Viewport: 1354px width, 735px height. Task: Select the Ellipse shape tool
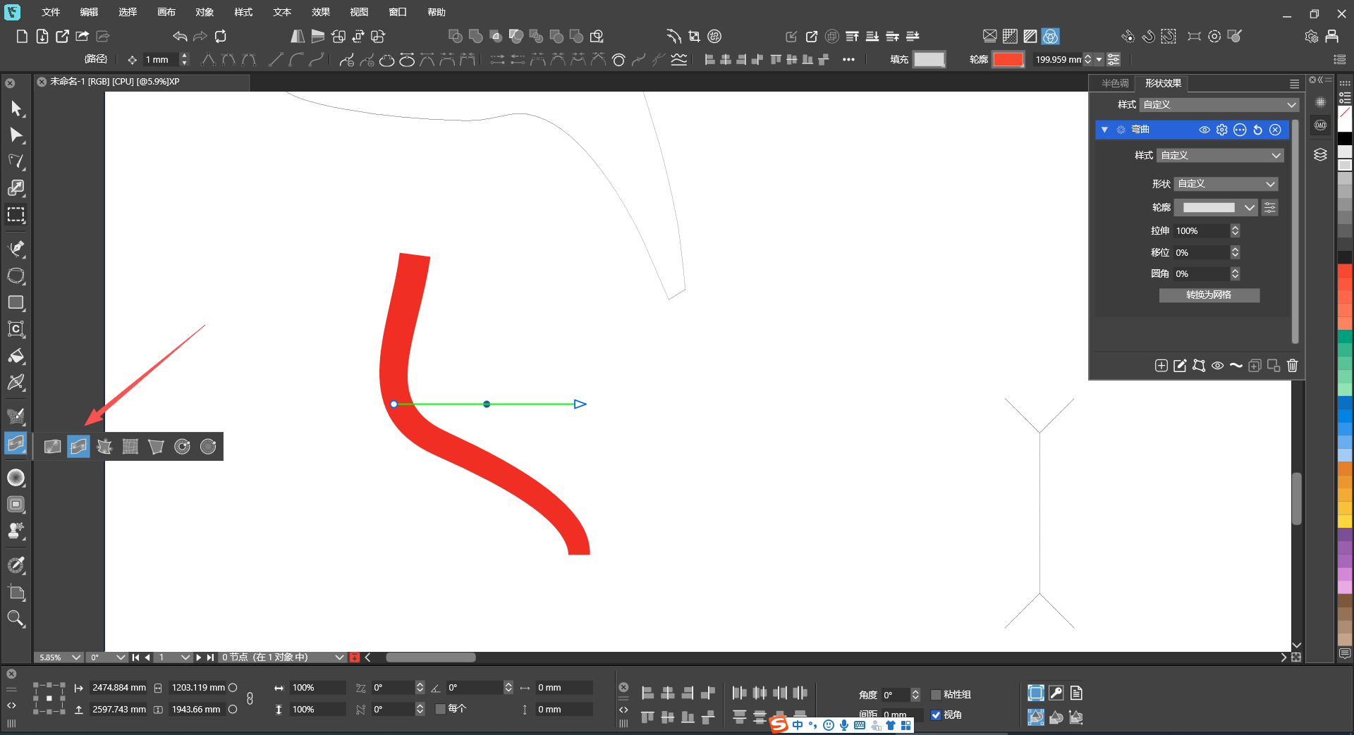[16, 276]
